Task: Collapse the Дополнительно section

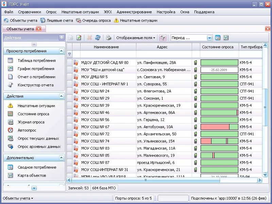Action: pyautogui.click(x=61, y=158)
